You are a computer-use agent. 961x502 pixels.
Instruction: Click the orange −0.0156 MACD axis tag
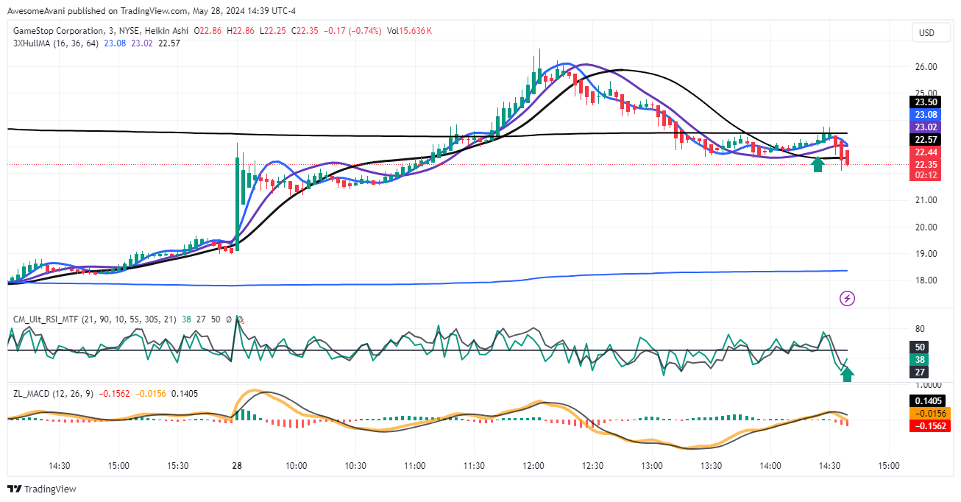[x=932, y=414]
